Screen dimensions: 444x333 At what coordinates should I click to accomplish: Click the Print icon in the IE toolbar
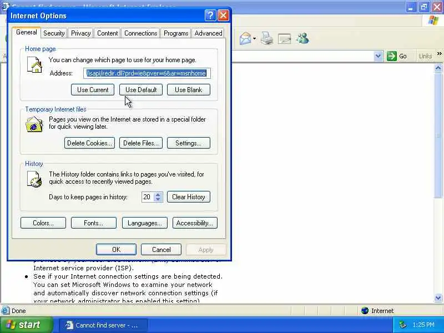[267, 38]
